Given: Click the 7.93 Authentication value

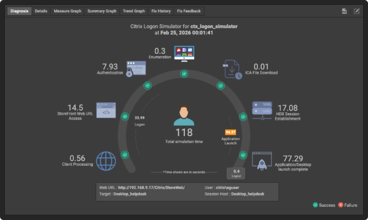Looking at the screenshot, I should point(110,67).
